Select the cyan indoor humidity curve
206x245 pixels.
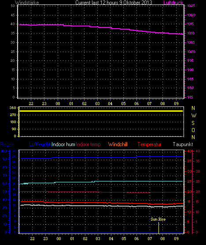[x=102, y=182]
